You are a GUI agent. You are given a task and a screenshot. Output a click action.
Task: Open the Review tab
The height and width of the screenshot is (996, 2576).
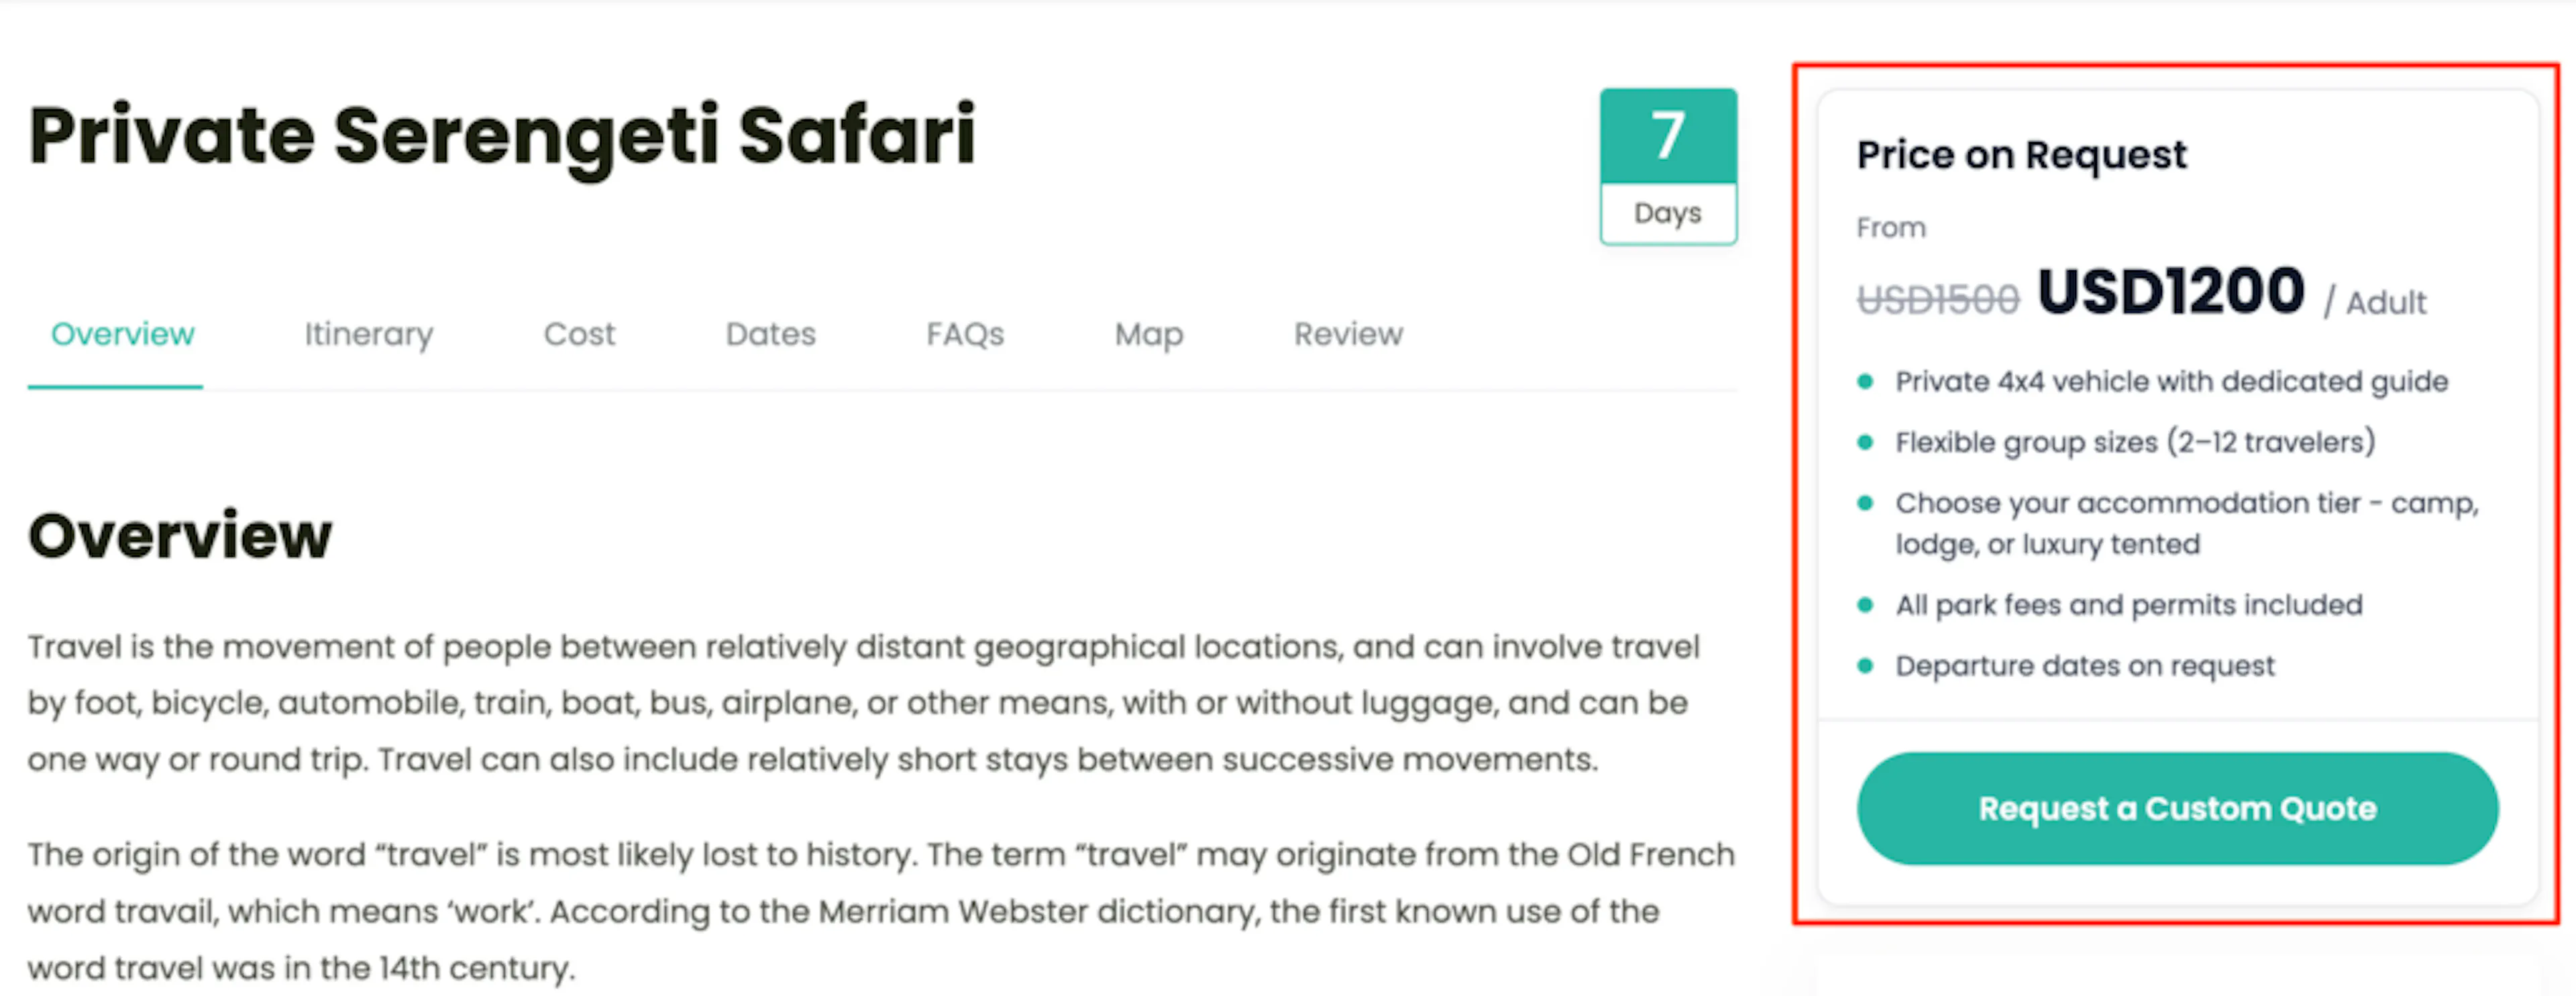tap(1348, 334)
